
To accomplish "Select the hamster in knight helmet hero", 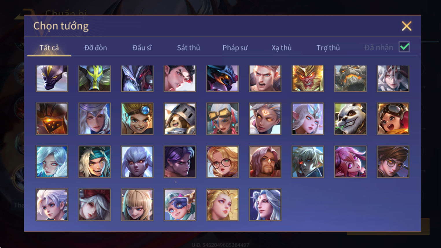I will [x=180, y=119].
